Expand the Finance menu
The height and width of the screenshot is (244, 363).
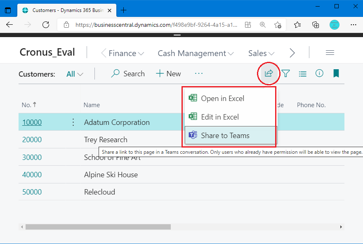(126, 53)
